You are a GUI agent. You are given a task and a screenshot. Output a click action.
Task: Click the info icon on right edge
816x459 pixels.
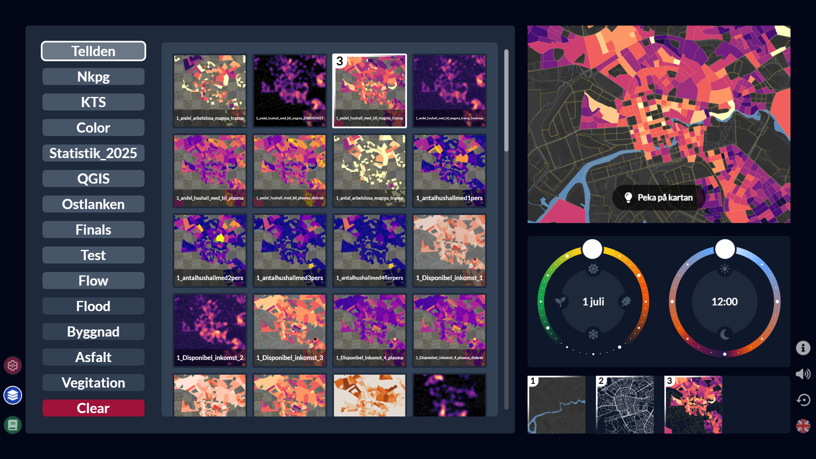click(x=803, y=348)
